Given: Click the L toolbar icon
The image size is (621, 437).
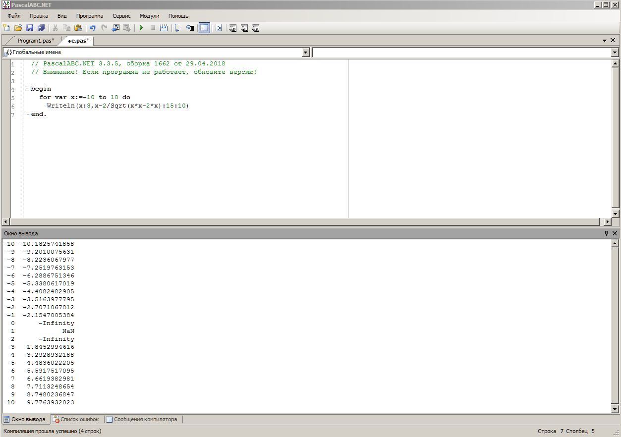Looking at the screenshot, I should tap(244, 28).
